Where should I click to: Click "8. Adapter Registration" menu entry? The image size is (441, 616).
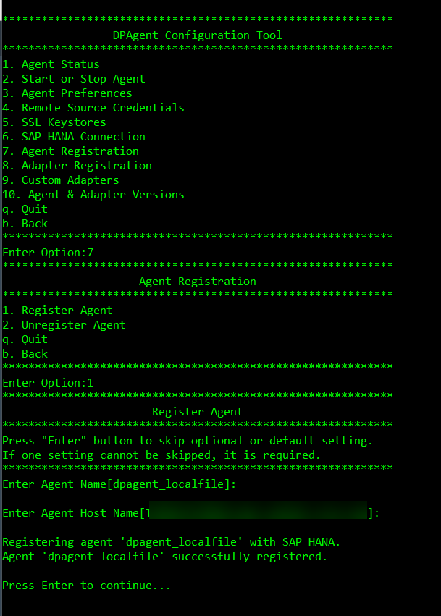click(77, 166)
